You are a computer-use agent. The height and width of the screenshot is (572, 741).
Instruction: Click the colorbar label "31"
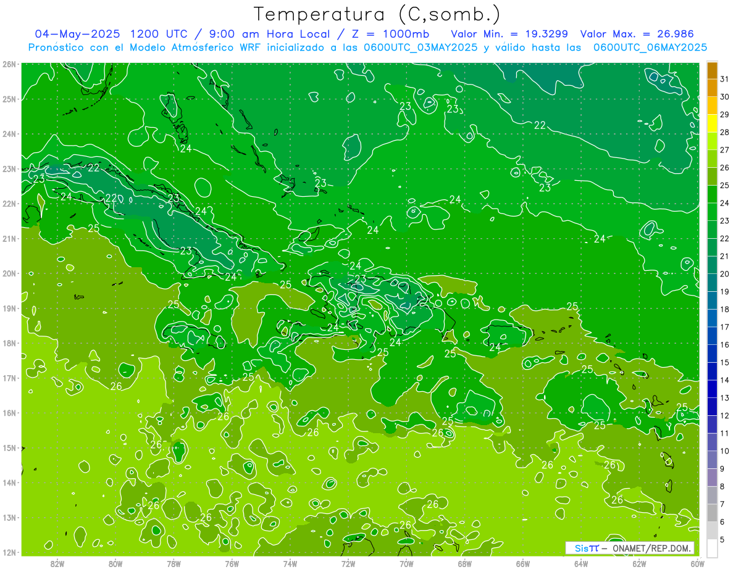725,78
